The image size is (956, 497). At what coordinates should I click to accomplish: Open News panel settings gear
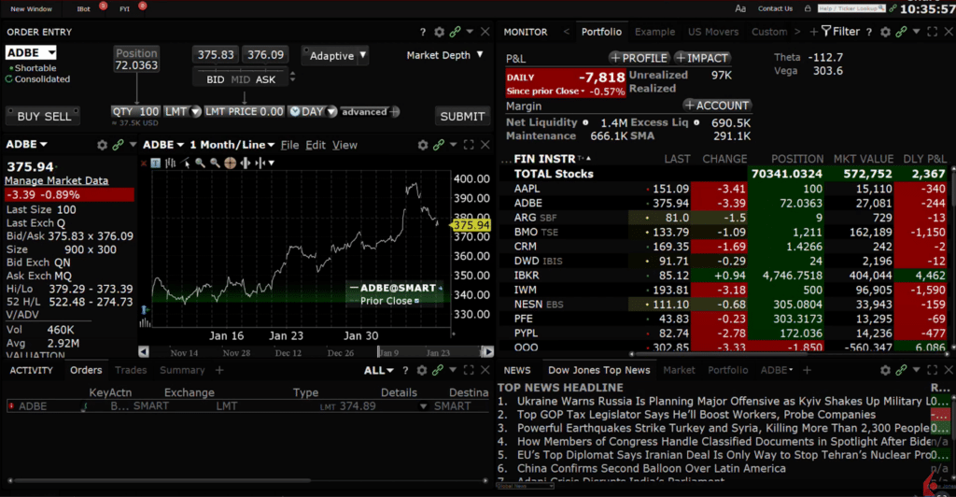coord(885,370)
